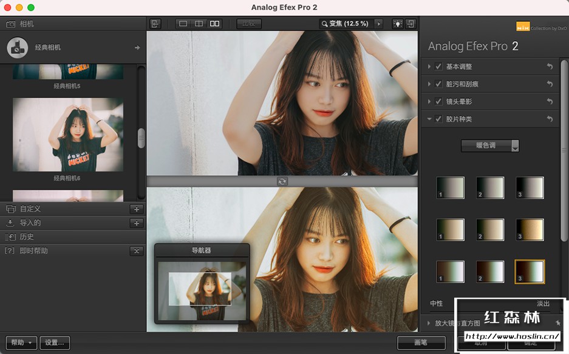569x354 pixels.
Task: Toggle the lightbulb background color icon
Action: tap(397, 24)
